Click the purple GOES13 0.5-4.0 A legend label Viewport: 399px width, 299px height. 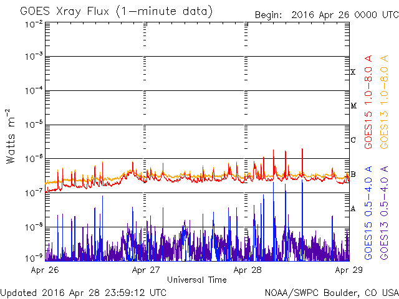coord(385,213)
